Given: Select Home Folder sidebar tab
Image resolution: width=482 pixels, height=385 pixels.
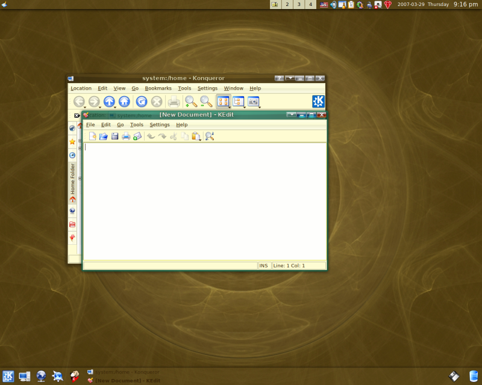Looking at the screenshot, I should tap(72, 183).
